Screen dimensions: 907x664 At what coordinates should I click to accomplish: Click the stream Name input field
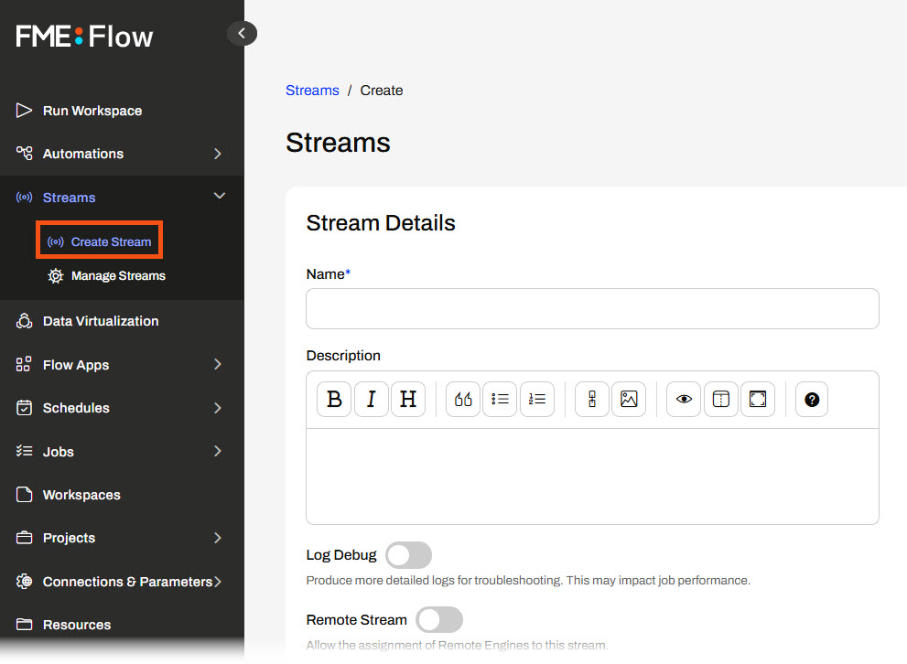(x=592, y=309)
